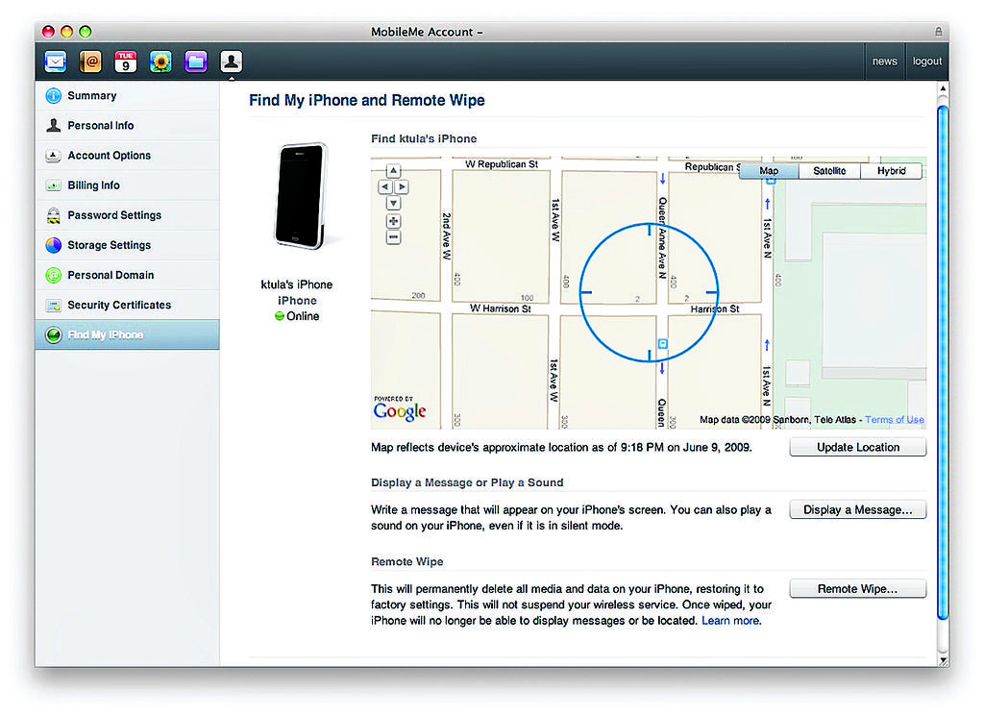
Task: Pan the map right with arrow
Action: (x=402, y=187)
